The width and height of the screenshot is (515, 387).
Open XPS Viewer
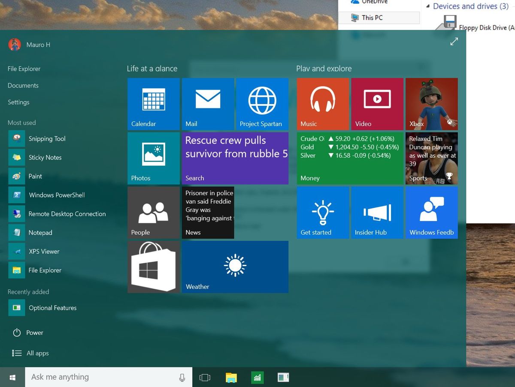click(x=44, y=252)
